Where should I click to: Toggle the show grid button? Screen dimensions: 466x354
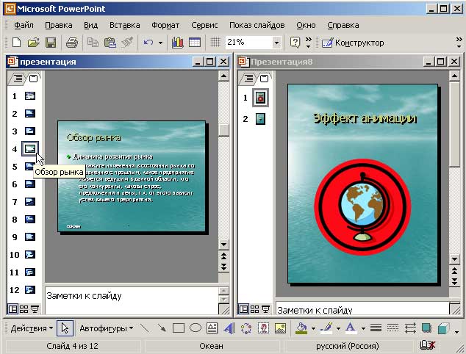(x=215, y=43)
